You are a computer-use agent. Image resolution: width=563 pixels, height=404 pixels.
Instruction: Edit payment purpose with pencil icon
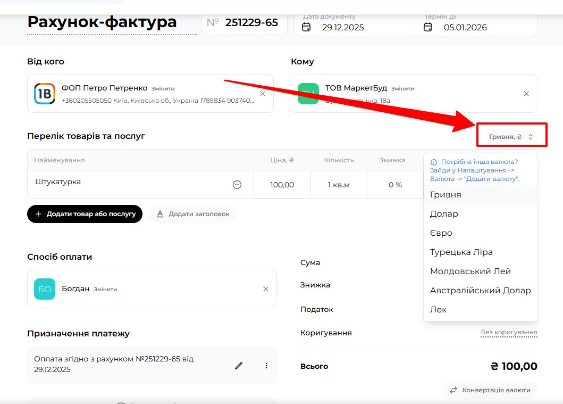click(239, 366)
